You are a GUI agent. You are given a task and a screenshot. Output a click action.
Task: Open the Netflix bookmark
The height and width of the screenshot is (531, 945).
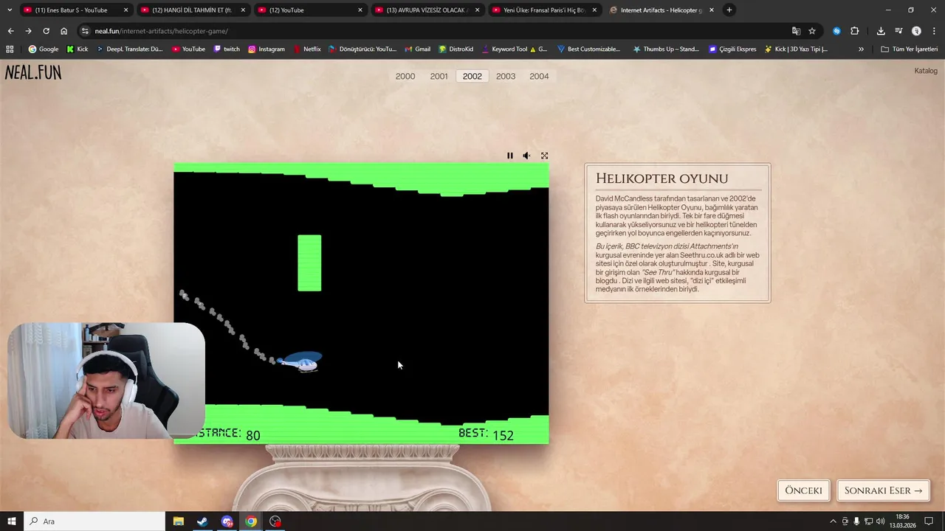(x=307, y=49)
